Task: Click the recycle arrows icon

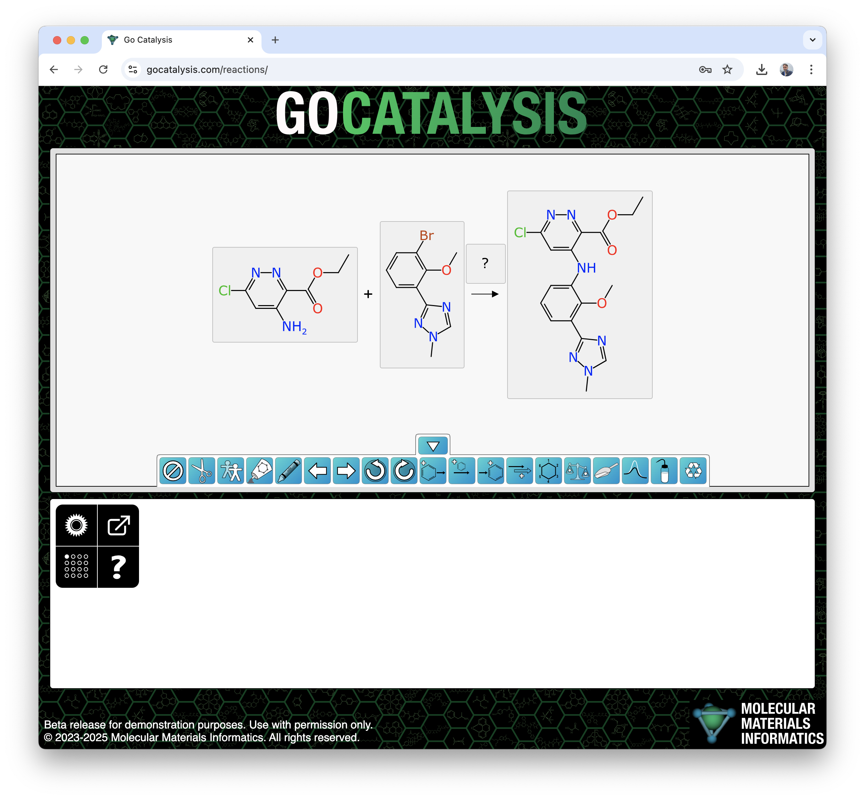Action: click(693, 471)
